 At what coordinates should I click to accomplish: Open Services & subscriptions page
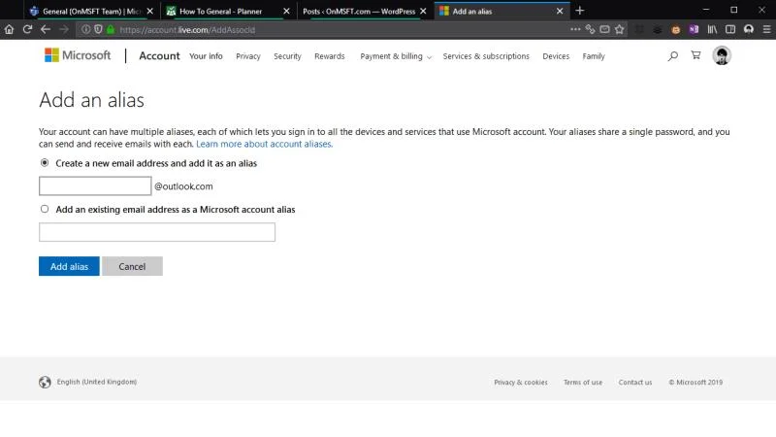pos(486,56)
